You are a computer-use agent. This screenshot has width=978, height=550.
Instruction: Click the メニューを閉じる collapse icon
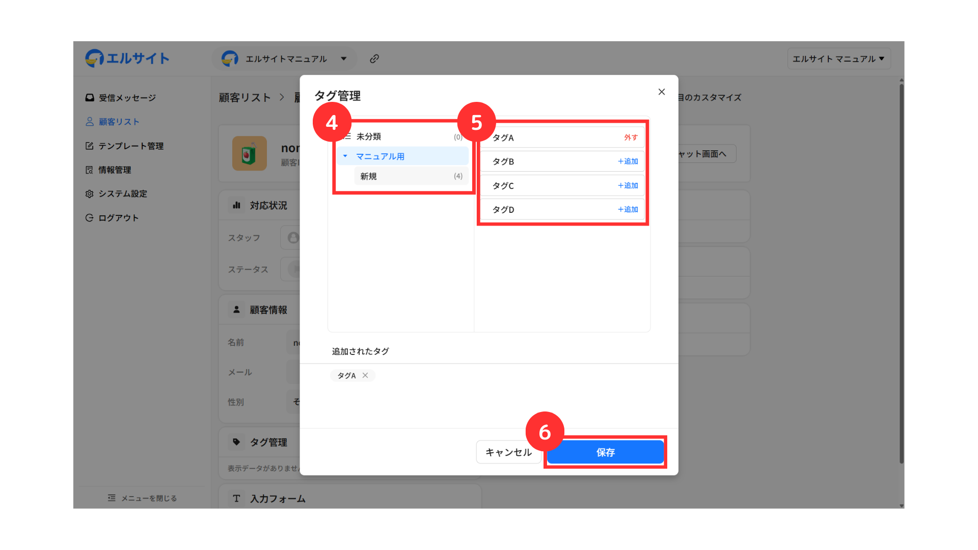112,498
